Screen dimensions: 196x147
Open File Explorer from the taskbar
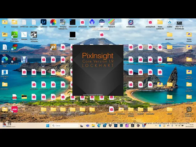[93, 126]
